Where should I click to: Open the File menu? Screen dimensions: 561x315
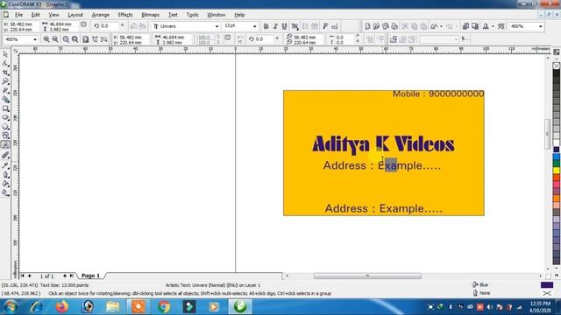18,15
